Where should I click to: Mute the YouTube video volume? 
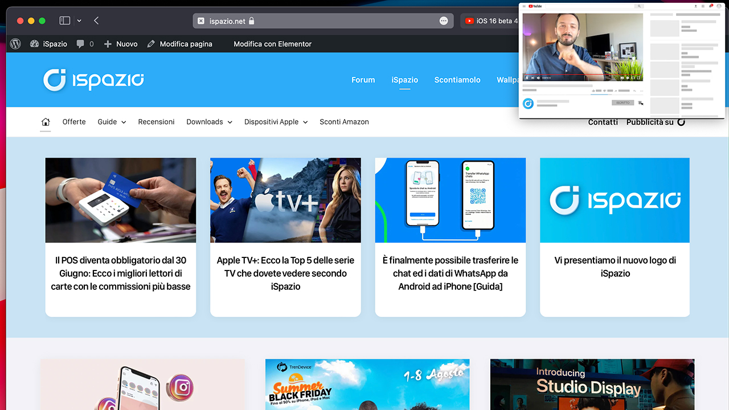pyautogui.click(x=538, y=77)
